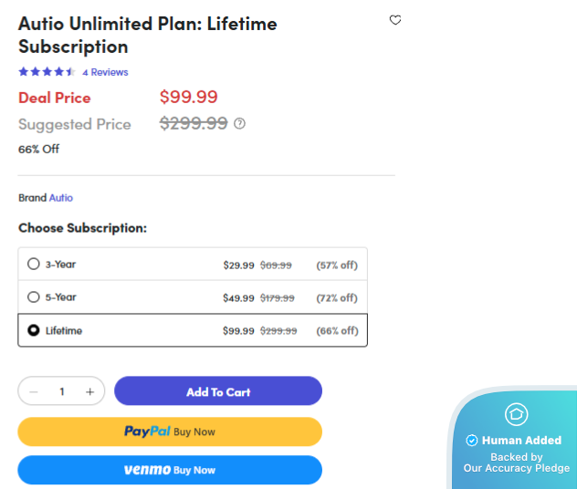Select the 5-Year subscription radio button
The width and height of the screenshot is (577, 489).
point(34,297)
